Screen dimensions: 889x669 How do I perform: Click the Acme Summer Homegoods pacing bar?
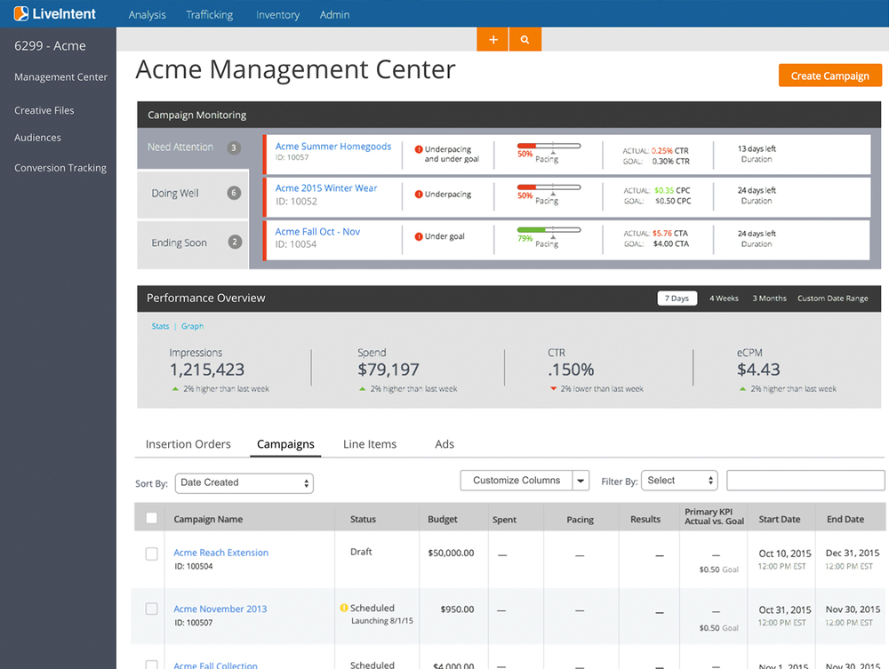pyautogui.click(x=549, y=146)
